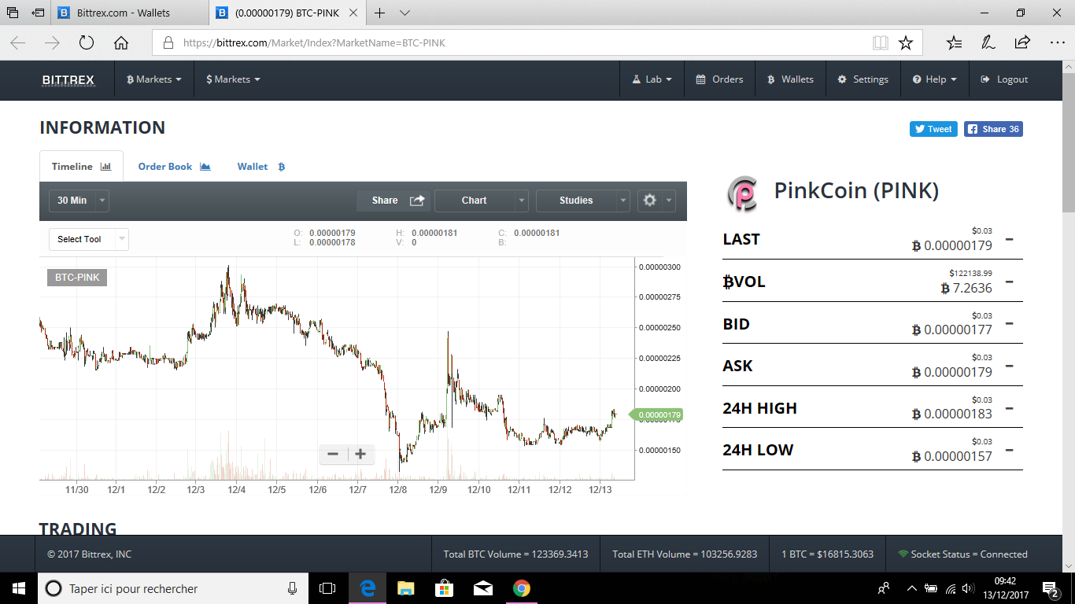Expand the Help dropdown menu

click(x=934, y=79)
